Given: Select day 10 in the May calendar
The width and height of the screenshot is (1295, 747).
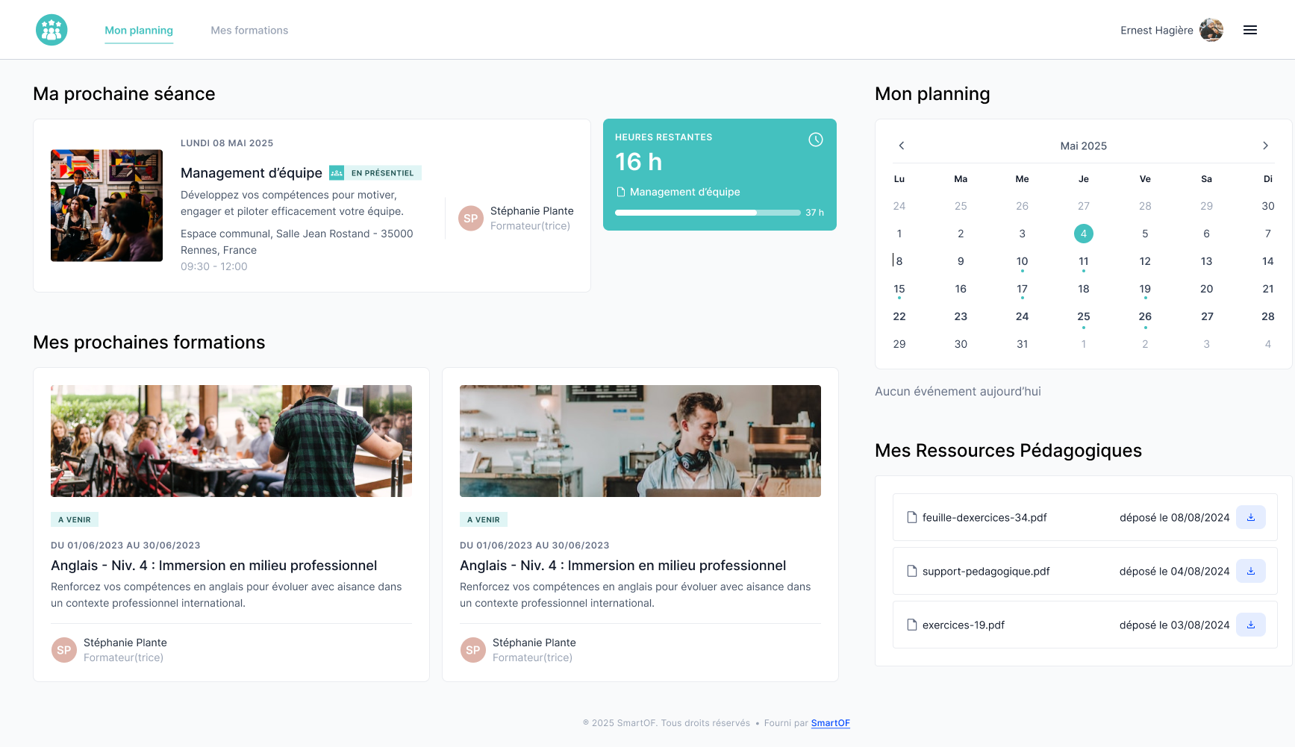Looking at the screenshot, I should pyautogui.click(x=1023, y=261).
